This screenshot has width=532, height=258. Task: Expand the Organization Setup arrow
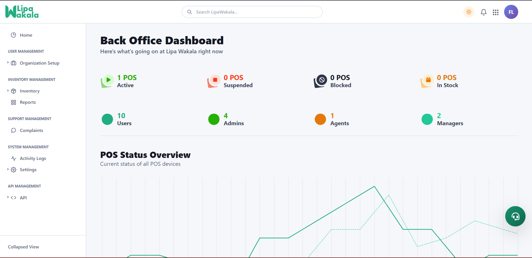click(8, 63)
